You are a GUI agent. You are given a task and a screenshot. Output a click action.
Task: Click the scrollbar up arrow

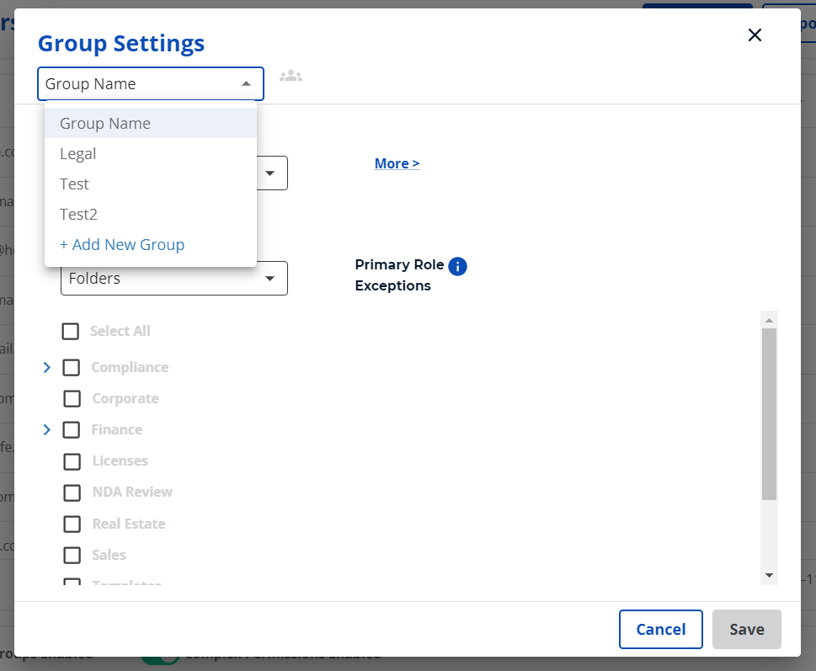coord(769,320)
